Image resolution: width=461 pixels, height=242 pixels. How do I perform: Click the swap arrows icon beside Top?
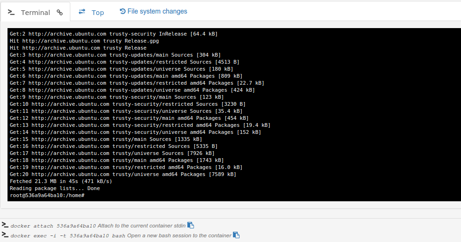[82, 11]
